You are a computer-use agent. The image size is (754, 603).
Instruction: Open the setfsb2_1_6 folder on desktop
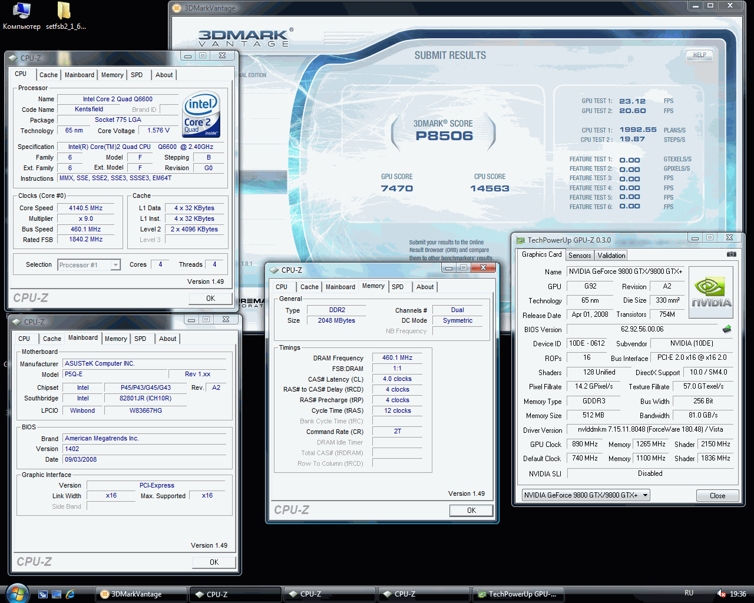(65, 16)
